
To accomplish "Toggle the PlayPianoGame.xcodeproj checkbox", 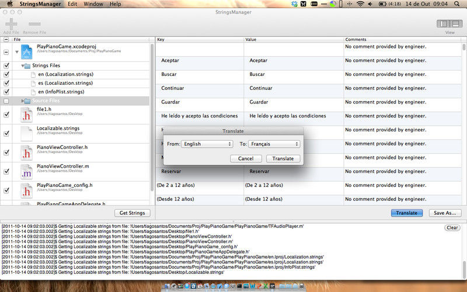I will click(x=6, y=52).
